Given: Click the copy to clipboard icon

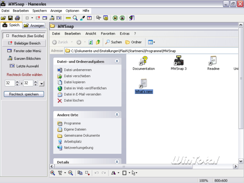Looking at the screenshot, I should coord(80,173).
